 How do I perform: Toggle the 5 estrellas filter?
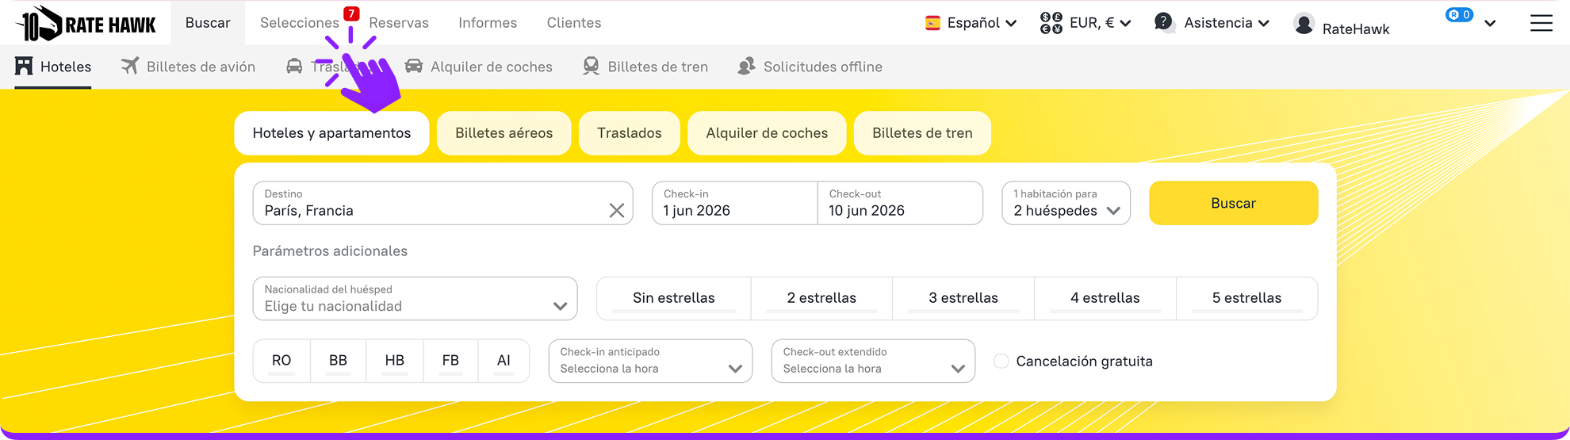click(1246, 298)
